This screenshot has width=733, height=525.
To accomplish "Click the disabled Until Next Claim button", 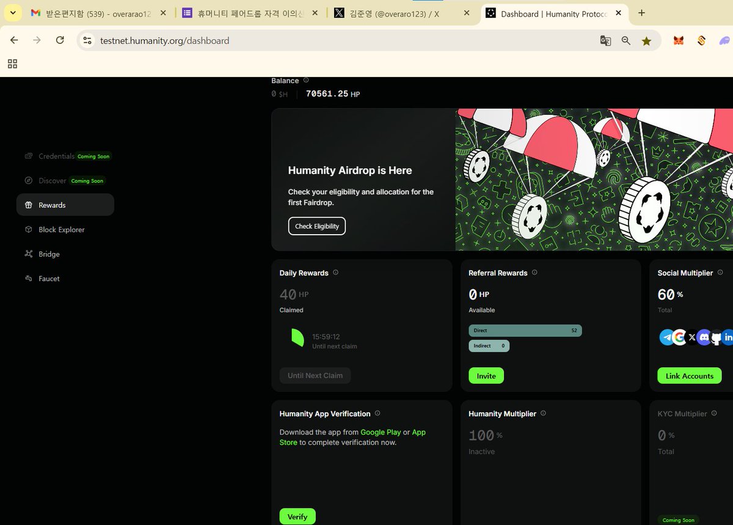I will 315,375.
